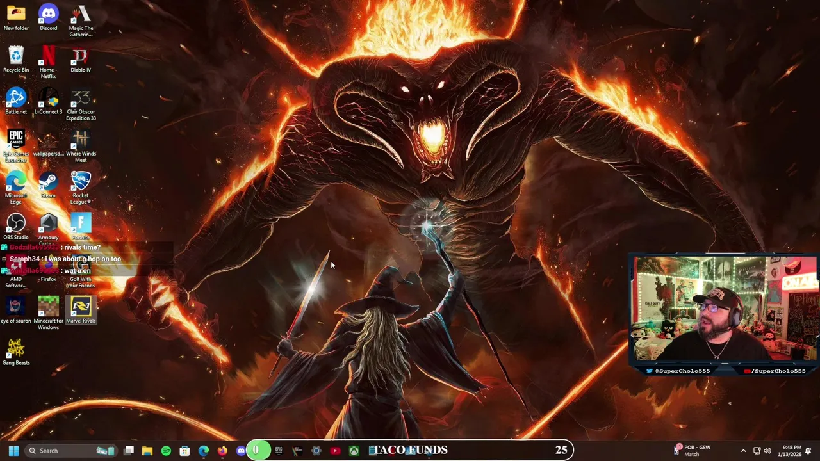The height and width of the screenshot is (461, 820).
Task: Open the clock showing 9:48 PM
Action: click(789, 451)
